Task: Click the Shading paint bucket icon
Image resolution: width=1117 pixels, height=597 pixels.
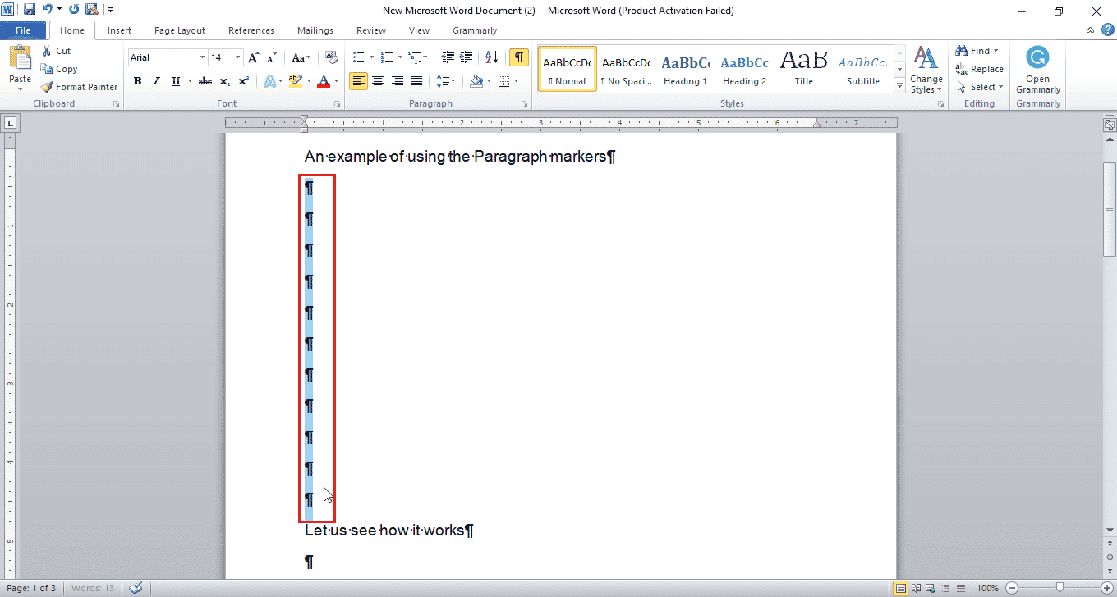Action: tap(476, 81)
